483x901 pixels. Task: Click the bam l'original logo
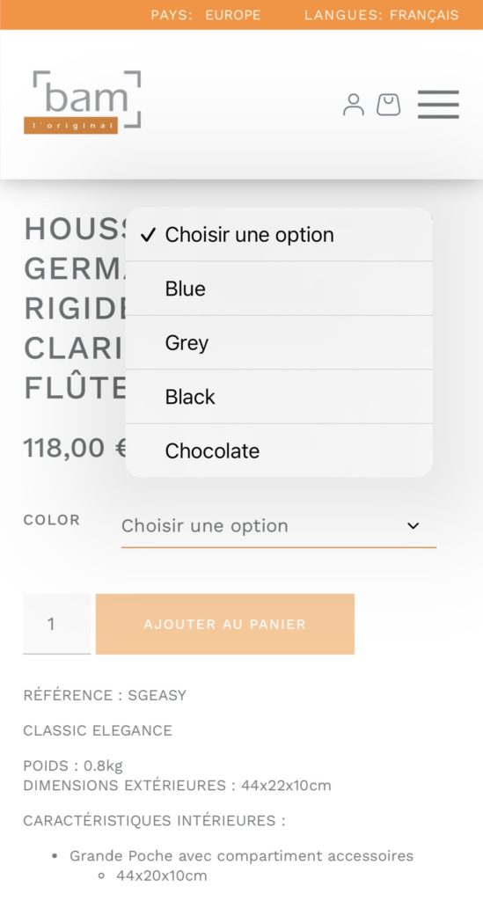(x=82, y=102)
